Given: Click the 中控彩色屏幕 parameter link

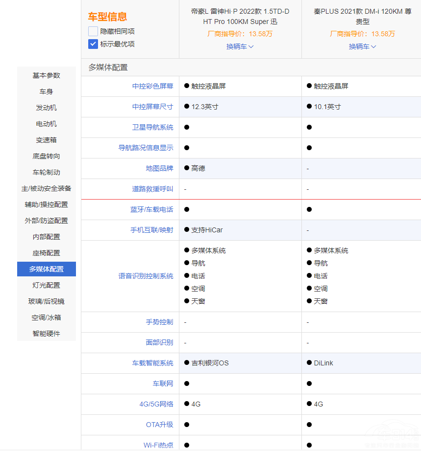Looking at the screenshot, I should [x=152, y=86].
